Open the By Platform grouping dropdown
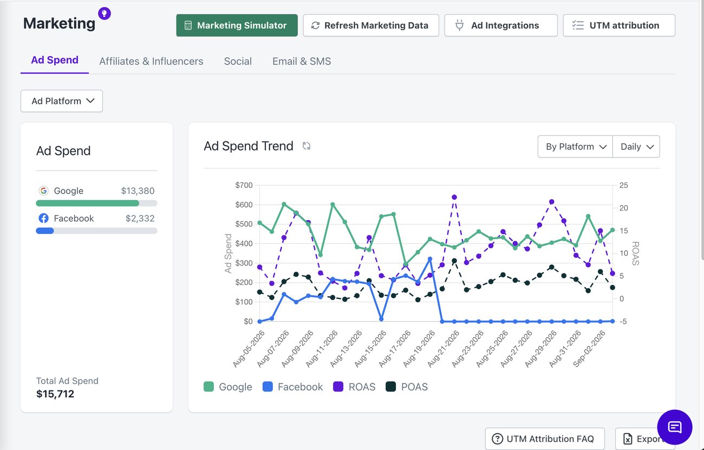Screen dimensions: 704x450 point(575,147)
